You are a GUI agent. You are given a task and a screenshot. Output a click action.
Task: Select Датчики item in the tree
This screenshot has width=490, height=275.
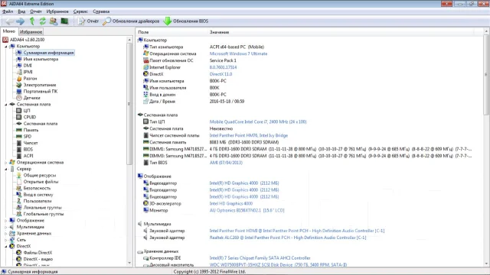pyautogui.click(x=31, y=98)
